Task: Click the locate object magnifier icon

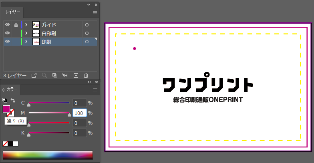Action: tap(44, 75)
